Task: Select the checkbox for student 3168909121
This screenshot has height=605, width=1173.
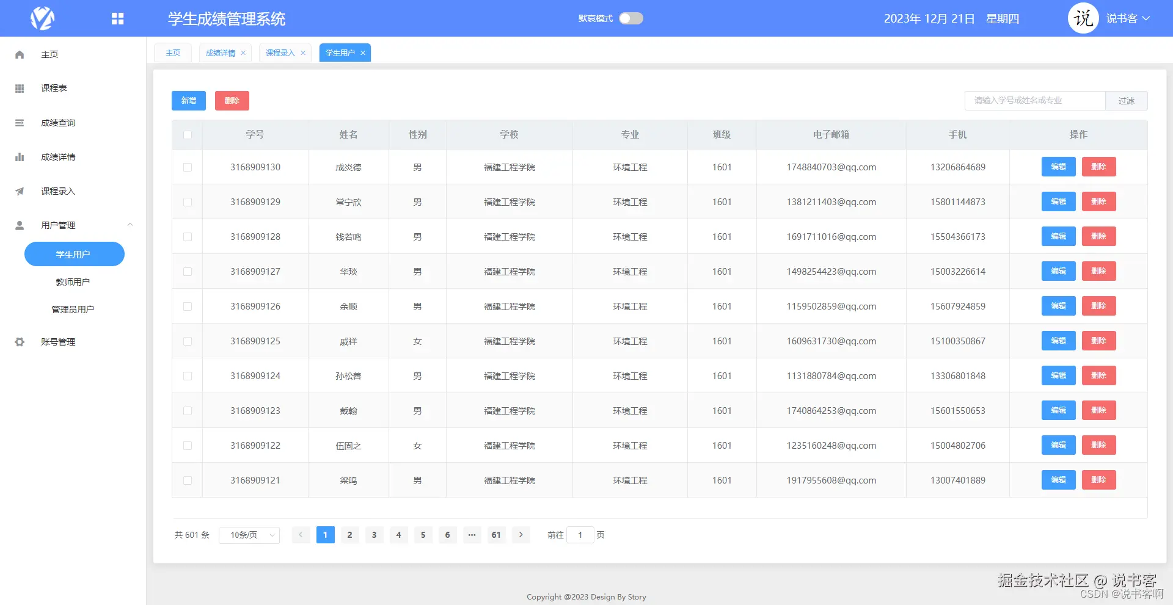Action: pyautogui.click(x=188, y=480)
